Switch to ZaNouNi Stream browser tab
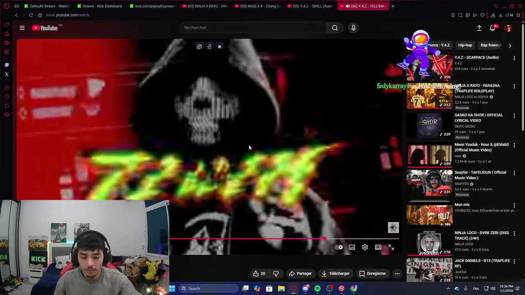 click(47, 6)
